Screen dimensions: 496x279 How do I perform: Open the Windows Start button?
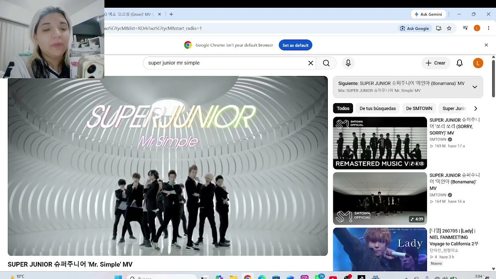tap(118, 277)
